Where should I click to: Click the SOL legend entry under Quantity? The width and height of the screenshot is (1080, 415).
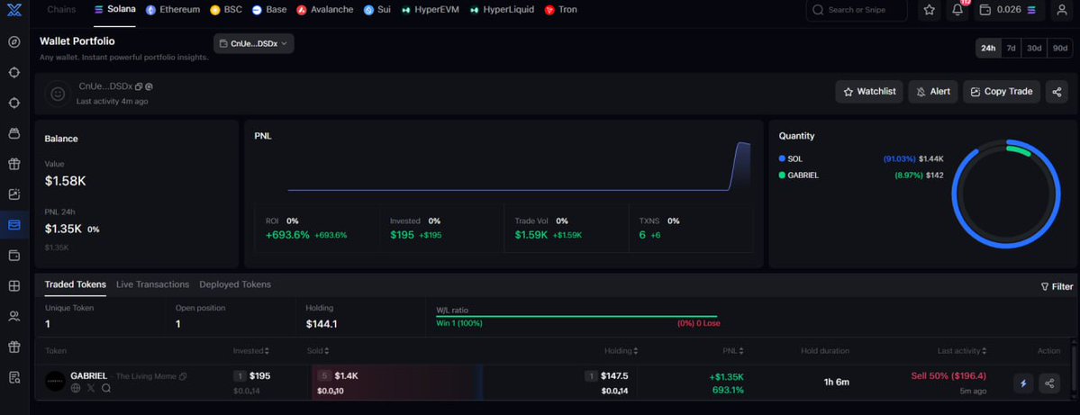coord(861,159)
